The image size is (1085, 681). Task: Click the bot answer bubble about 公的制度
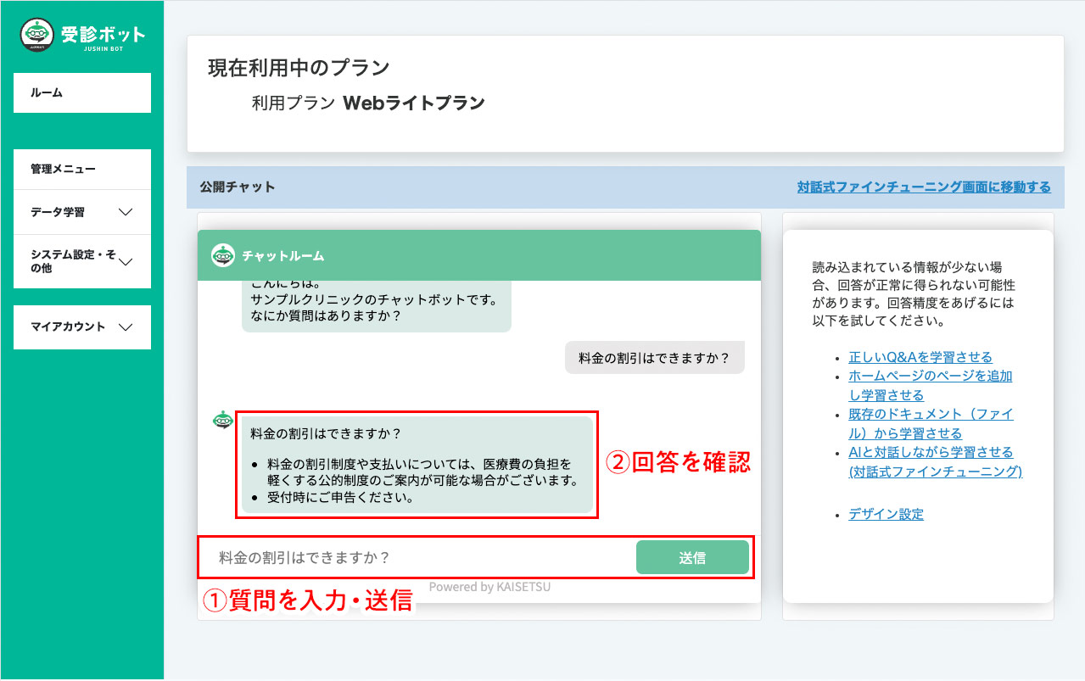[x=417, y=465]
